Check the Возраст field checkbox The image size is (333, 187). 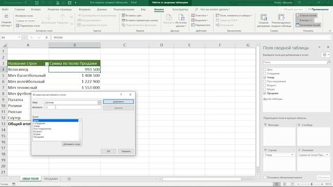click(x=264, y=85)
